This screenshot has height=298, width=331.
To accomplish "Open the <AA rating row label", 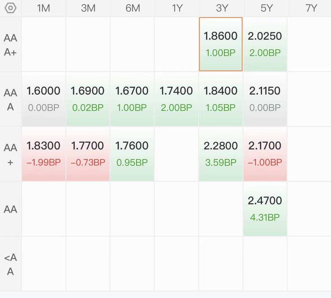I will [10, 264].
